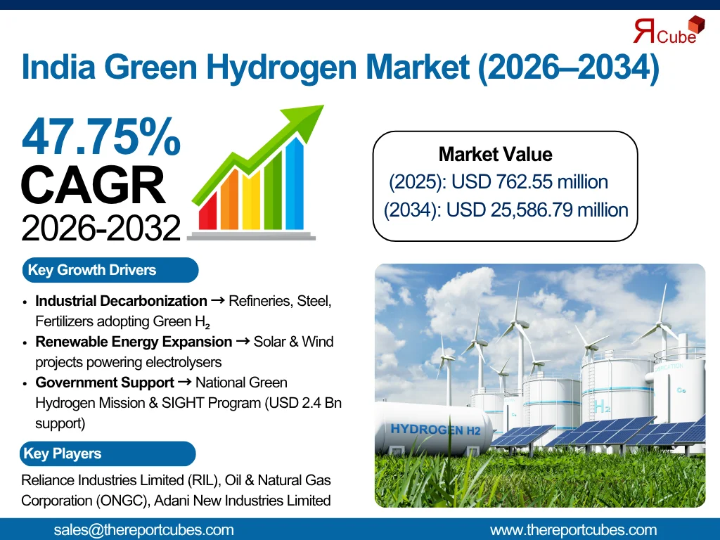The width and height of the screenshot is (720, 540).
Task: Click the Key Growth Drivers label
Action: click(92, 270)
